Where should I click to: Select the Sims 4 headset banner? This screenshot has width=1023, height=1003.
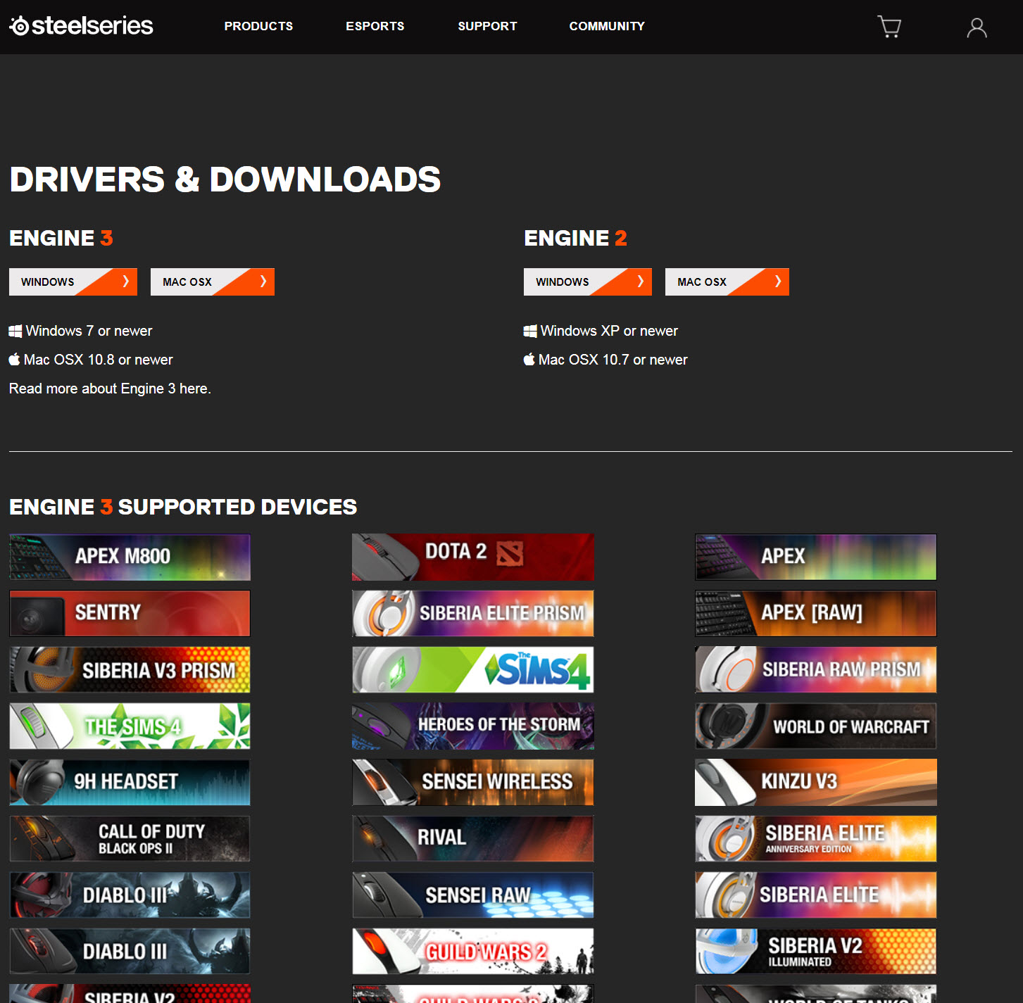pos(473,669)
